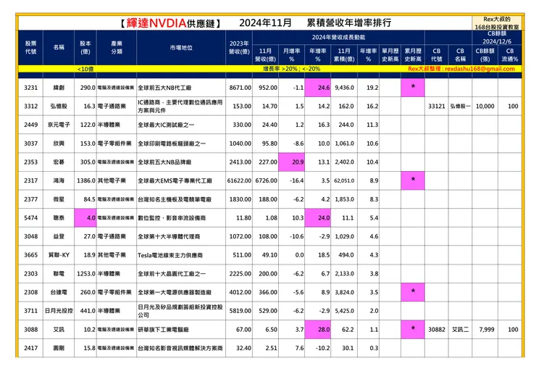This screenshot has width=536, height=379.
Task: Click the CB code 30882
Action: (x=437, y=330)
